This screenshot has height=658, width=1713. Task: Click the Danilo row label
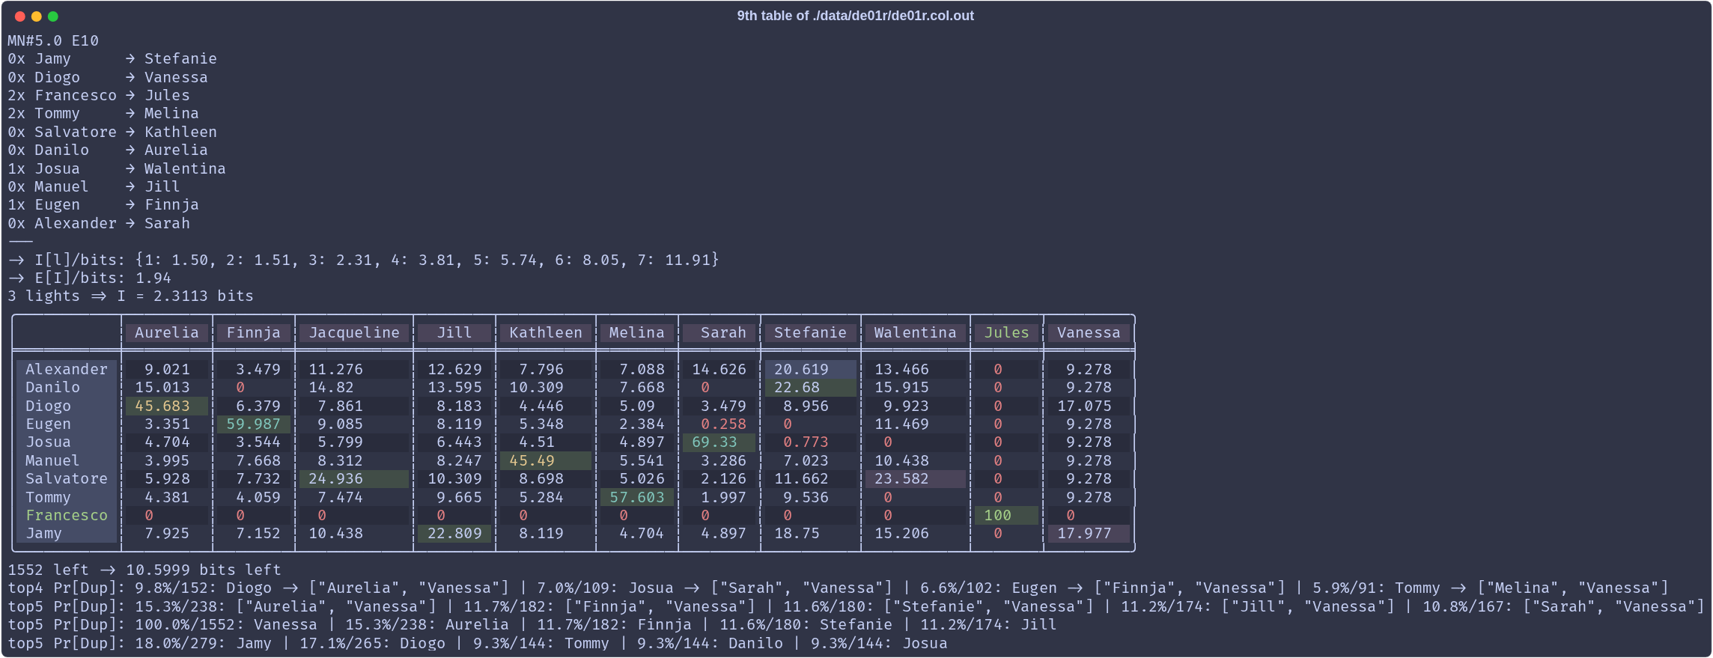click(67, 387)
